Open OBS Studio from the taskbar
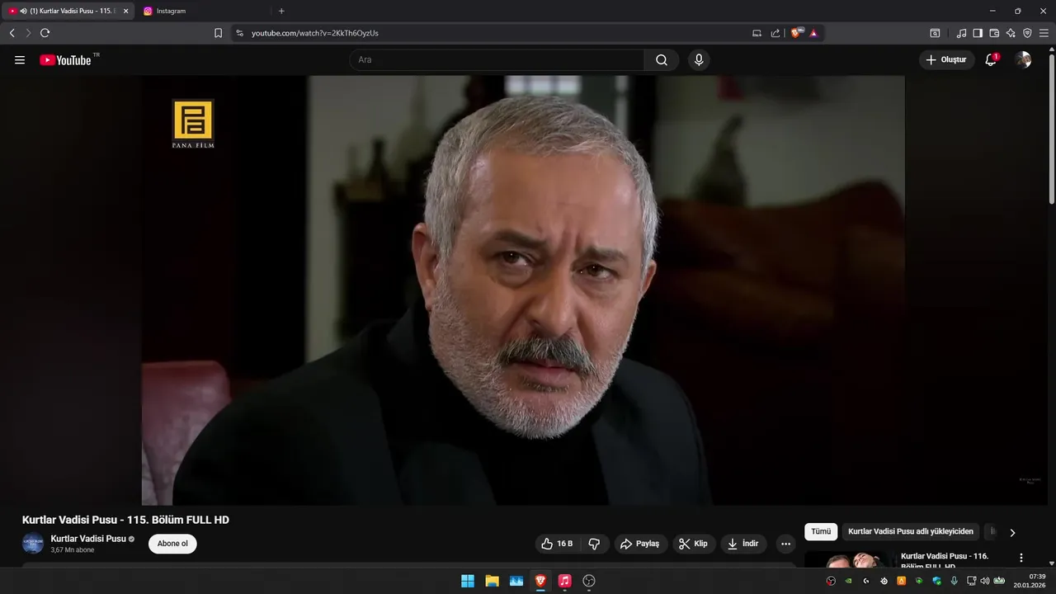The height and width of the screenshot is (594, 1056). pos(589,581)
